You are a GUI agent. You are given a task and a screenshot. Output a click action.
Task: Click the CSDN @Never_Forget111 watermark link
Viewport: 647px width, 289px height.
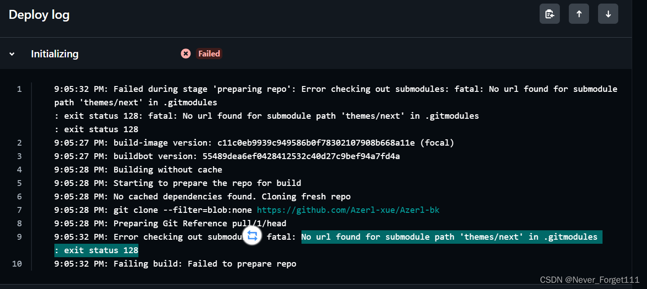point(589,280)
